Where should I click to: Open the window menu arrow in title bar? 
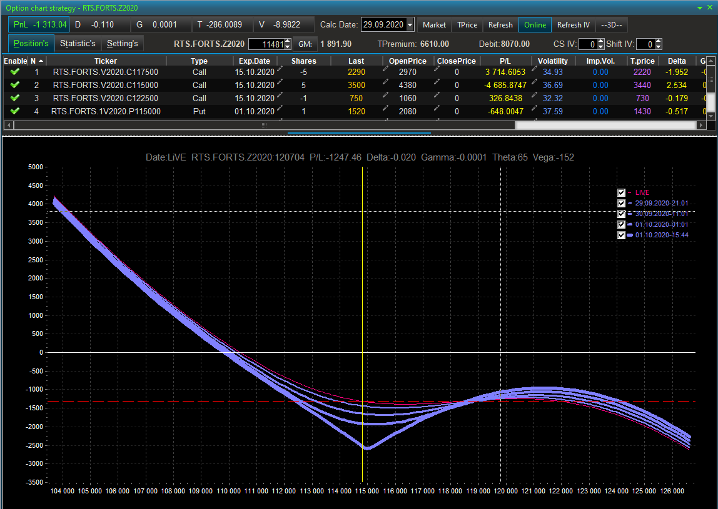coord(700,7)
